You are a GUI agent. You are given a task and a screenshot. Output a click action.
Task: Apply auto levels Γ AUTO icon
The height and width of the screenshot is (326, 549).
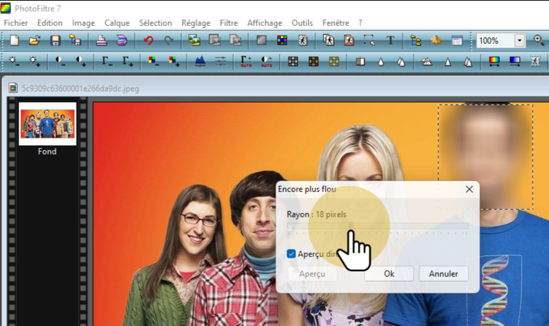pos(246,62)
